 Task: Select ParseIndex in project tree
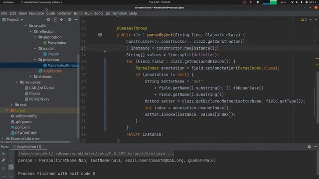coord(57,43)
